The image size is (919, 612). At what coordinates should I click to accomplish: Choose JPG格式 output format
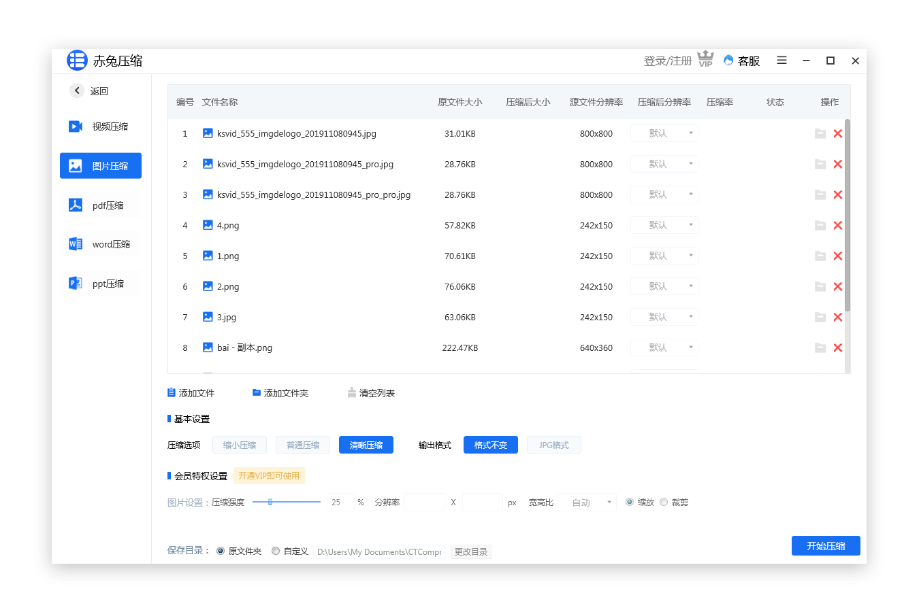(x=554, y=445)
